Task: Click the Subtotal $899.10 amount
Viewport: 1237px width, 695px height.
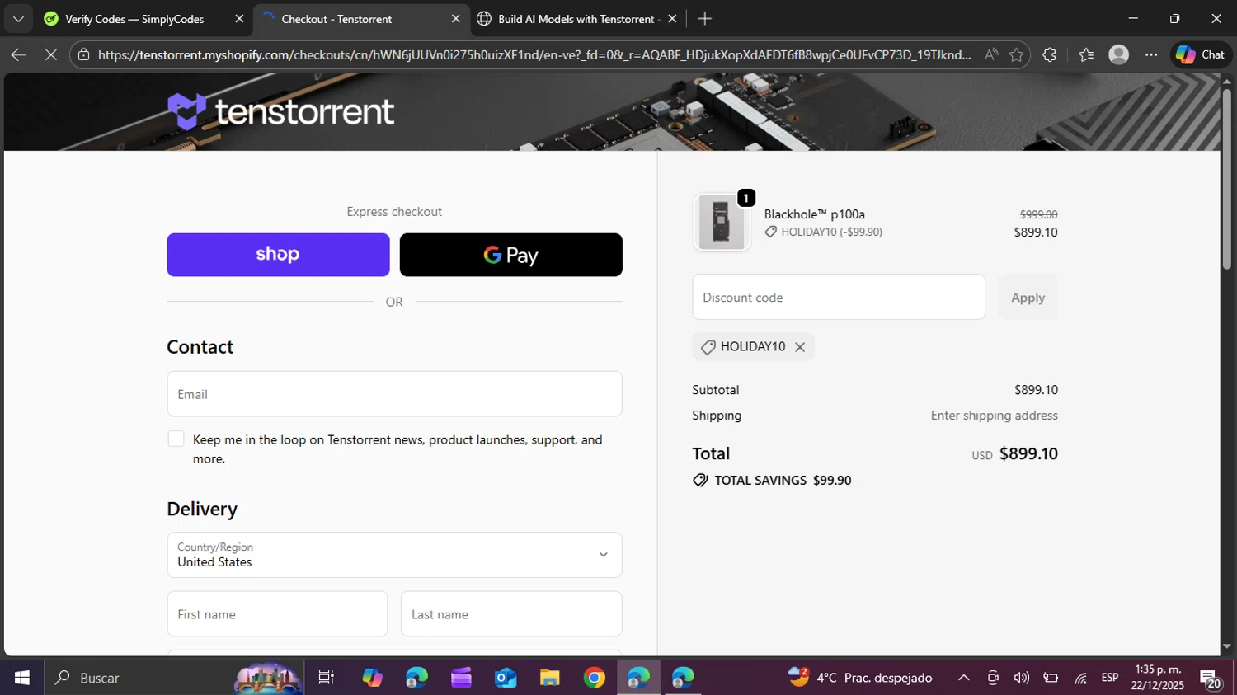Action: point(1036,390)
